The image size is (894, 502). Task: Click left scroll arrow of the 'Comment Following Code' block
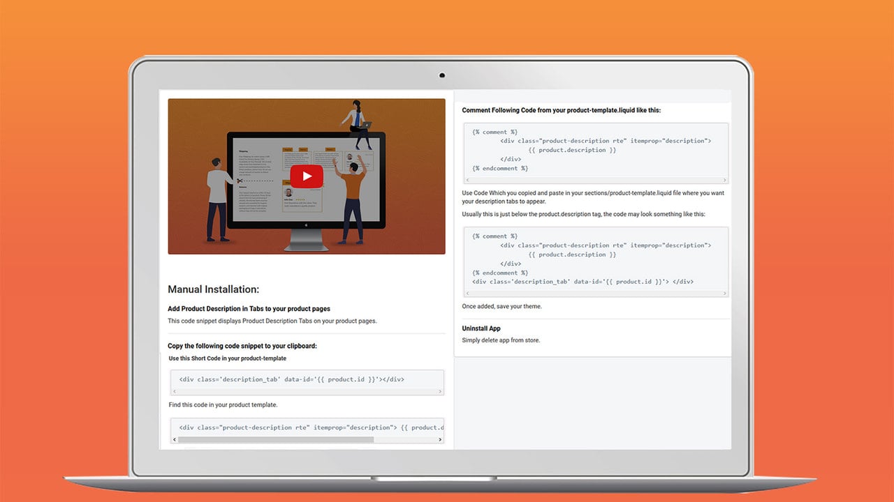(x=467, y=181)
